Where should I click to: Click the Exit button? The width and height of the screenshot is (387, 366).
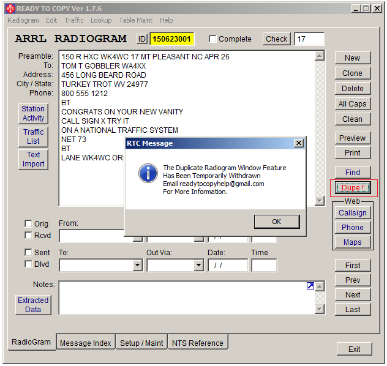coord(354,349)
